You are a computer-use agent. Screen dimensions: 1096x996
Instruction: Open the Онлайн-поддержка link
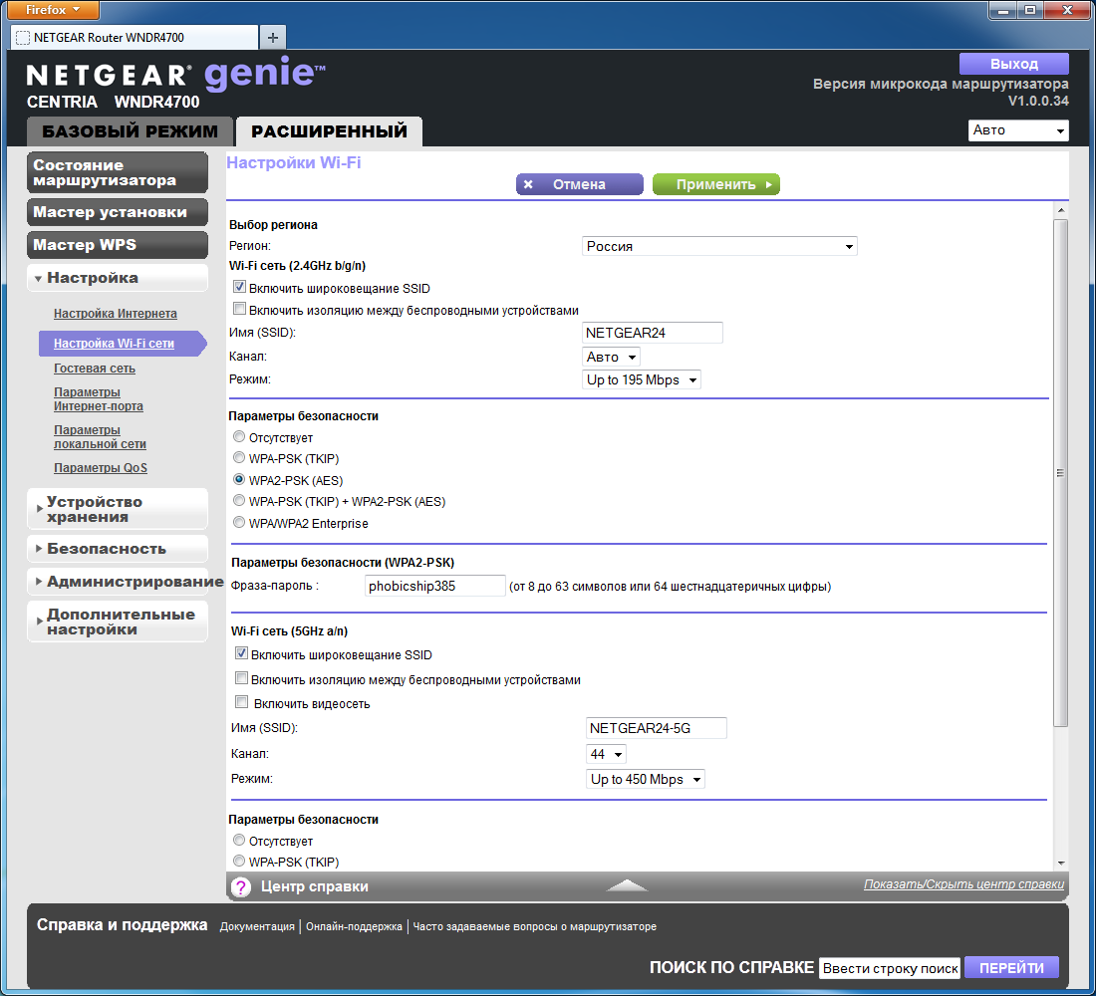coord(354,927)
